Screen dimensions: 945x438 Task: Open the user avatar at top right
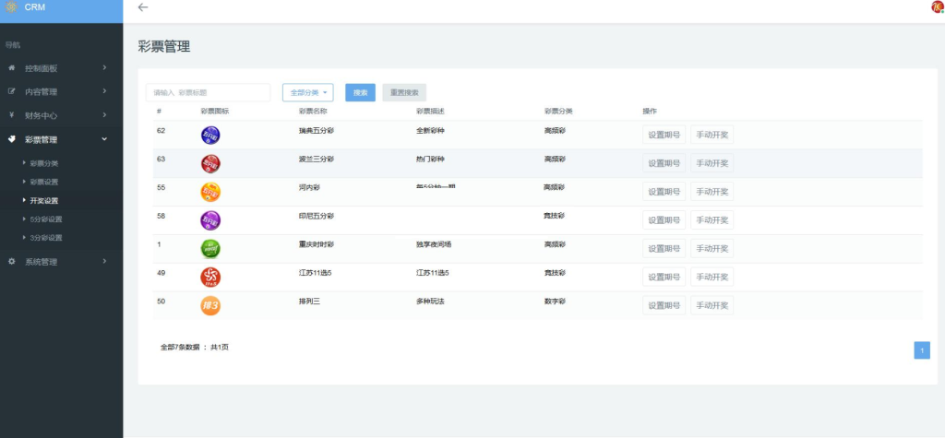[x=938, y=7]
